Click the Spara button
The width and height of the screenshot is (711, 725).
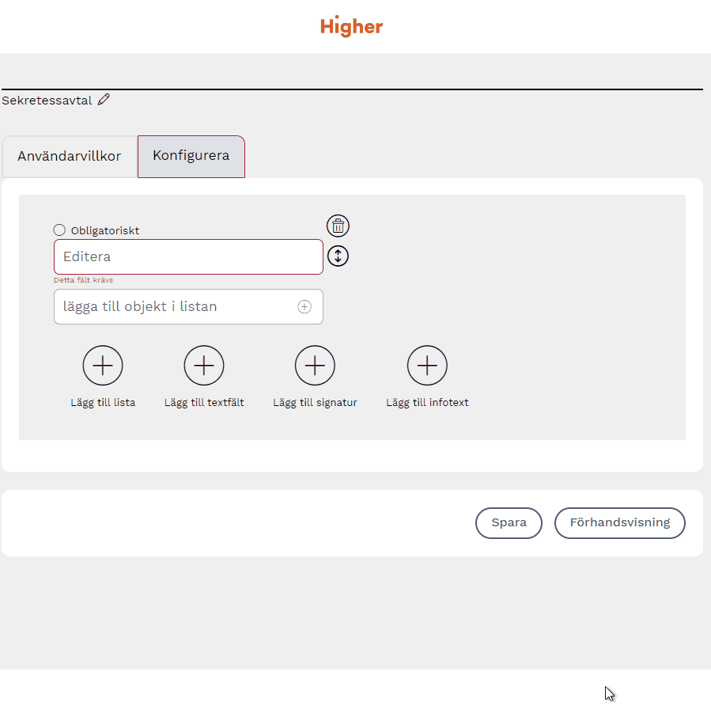[x=509, y=523]
